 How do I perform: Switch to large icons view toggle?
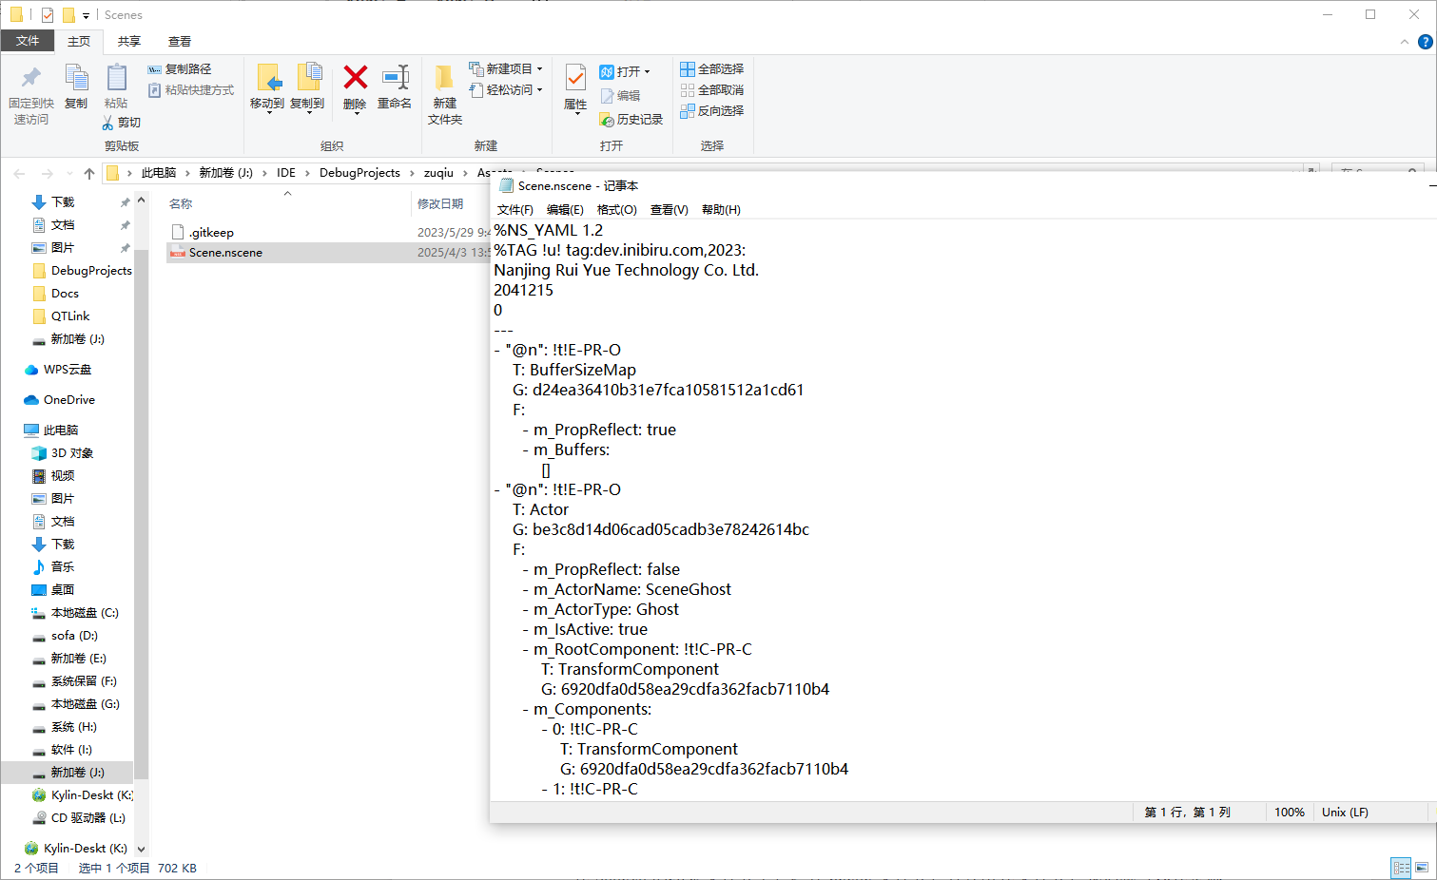[x=1422, y=868]
